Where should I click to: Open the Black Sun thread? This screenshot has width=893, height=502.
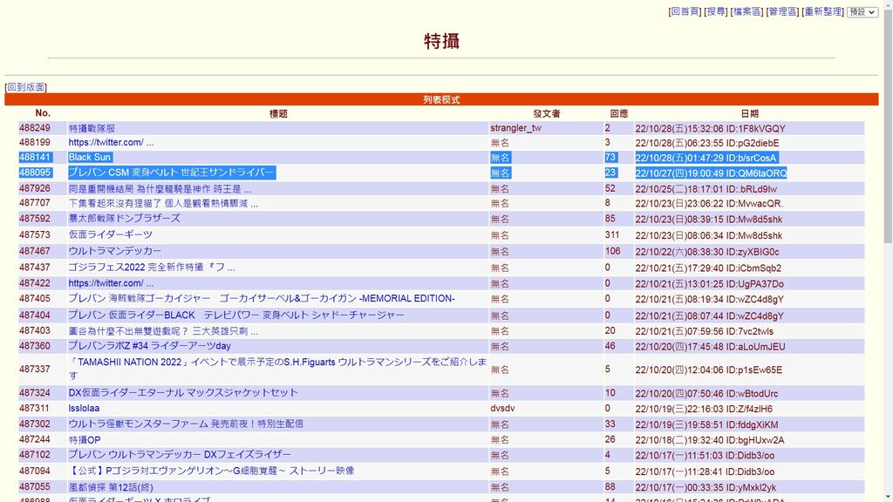click(x=90, y=158)
